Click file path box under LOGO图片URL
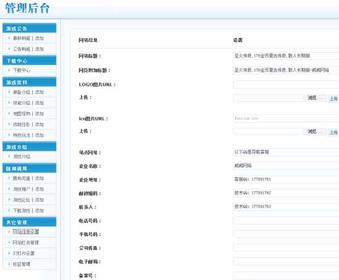 (x=269, y=98)
